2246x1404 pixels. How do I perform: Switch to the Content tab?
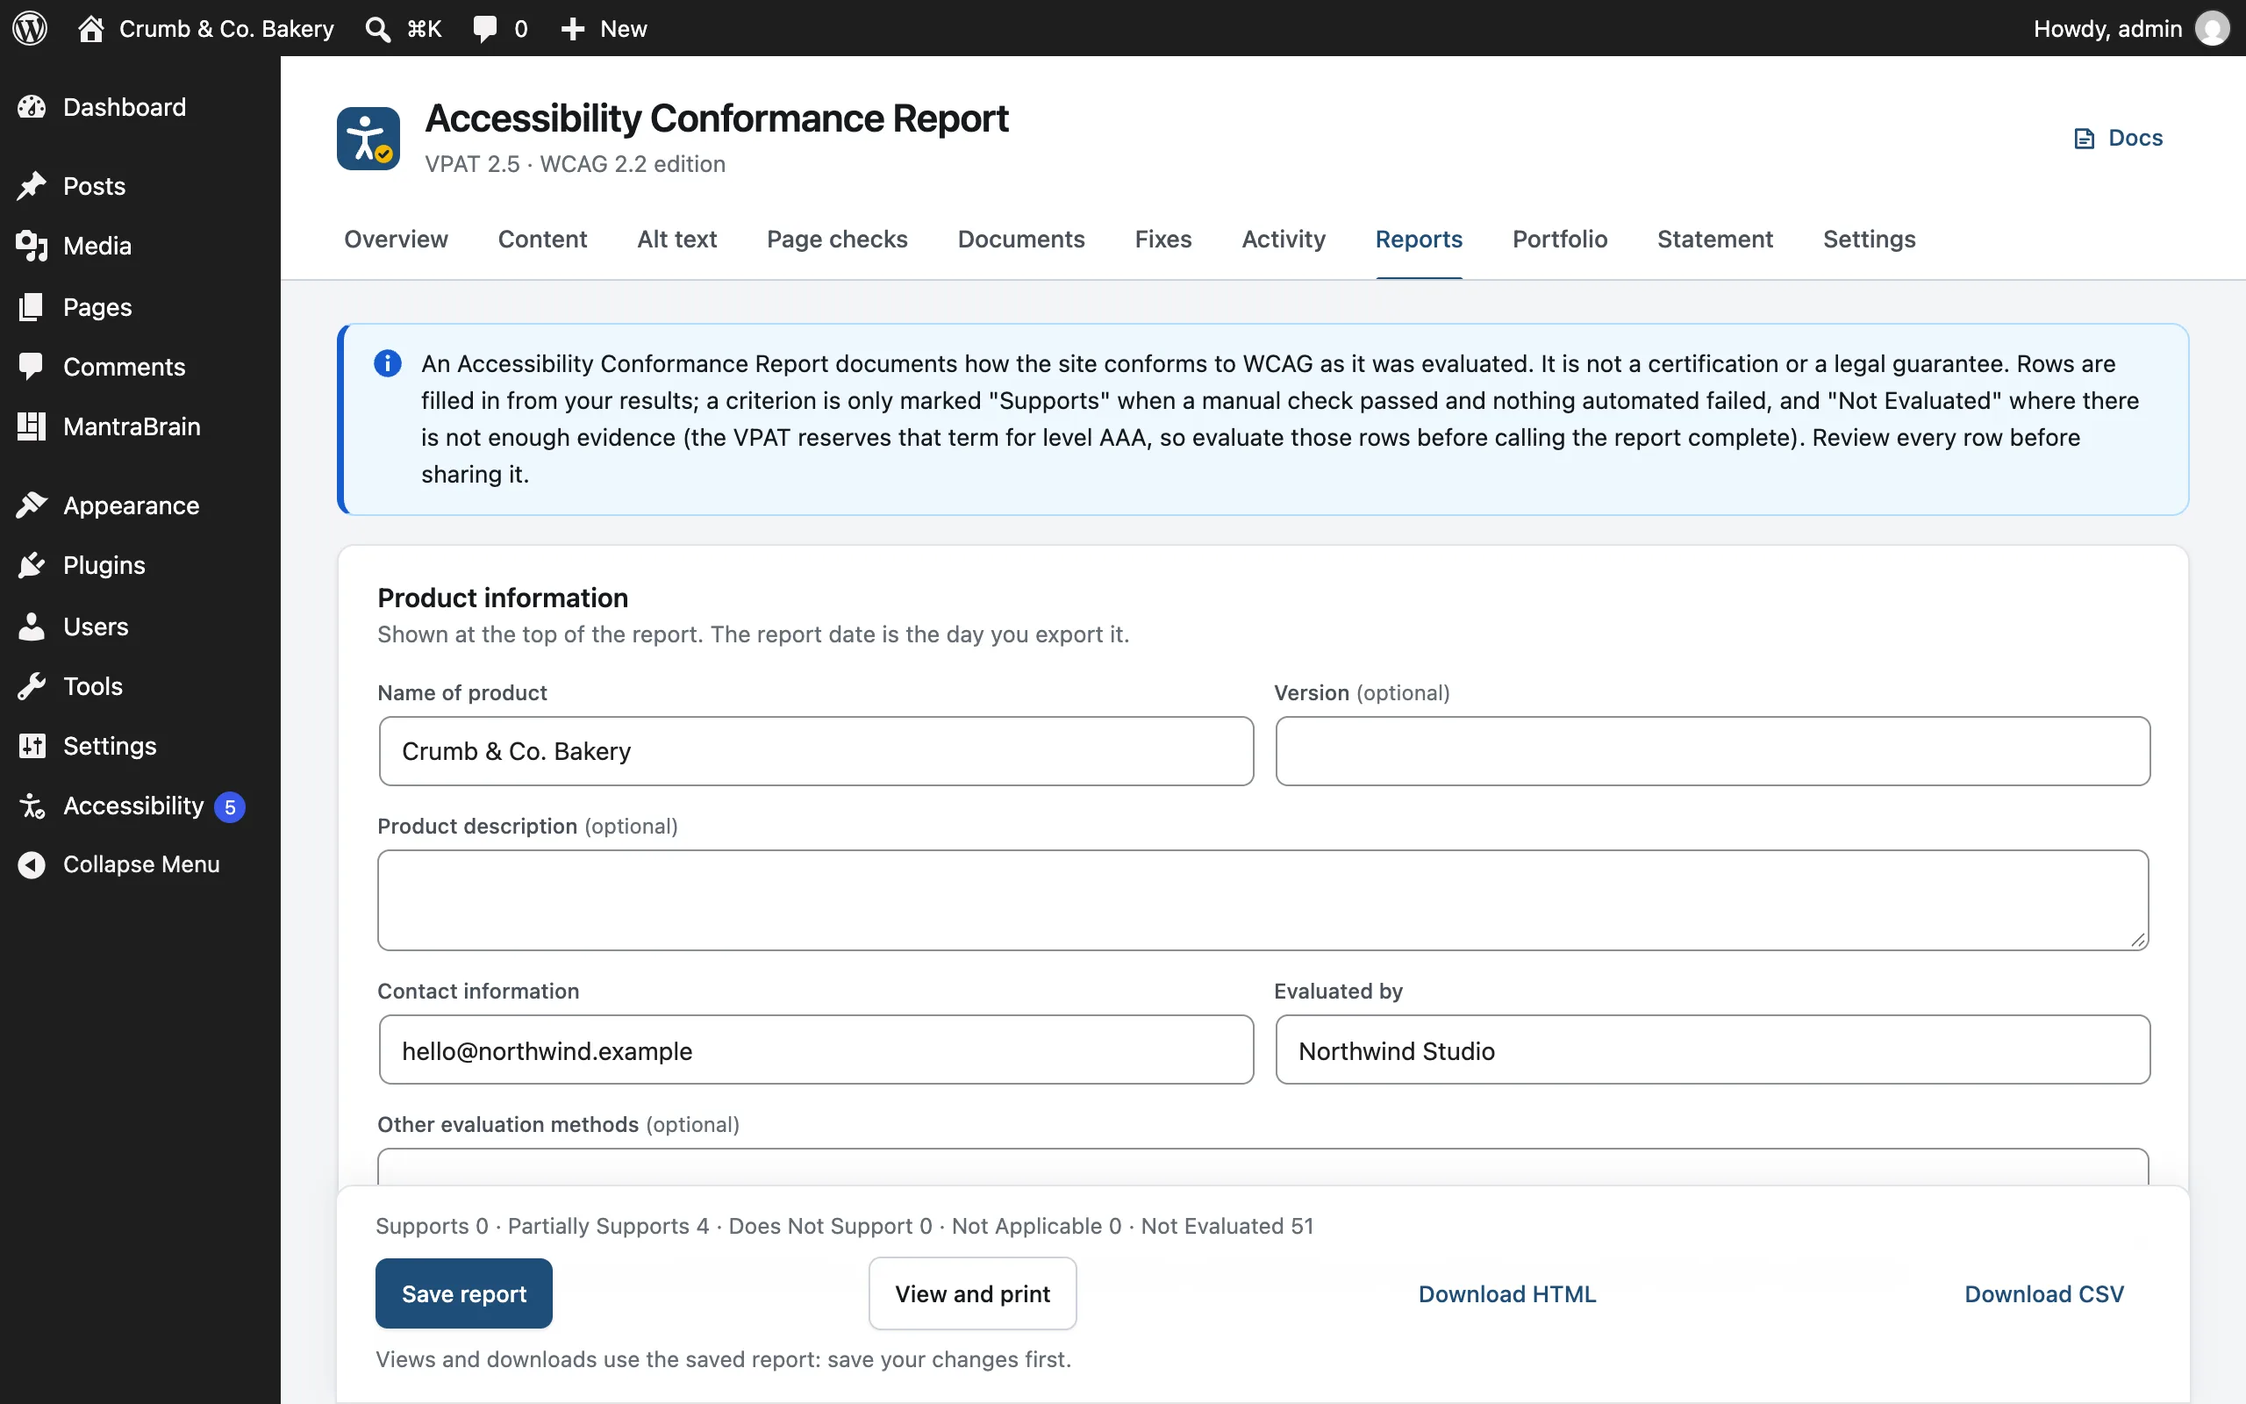coord(542,239)
